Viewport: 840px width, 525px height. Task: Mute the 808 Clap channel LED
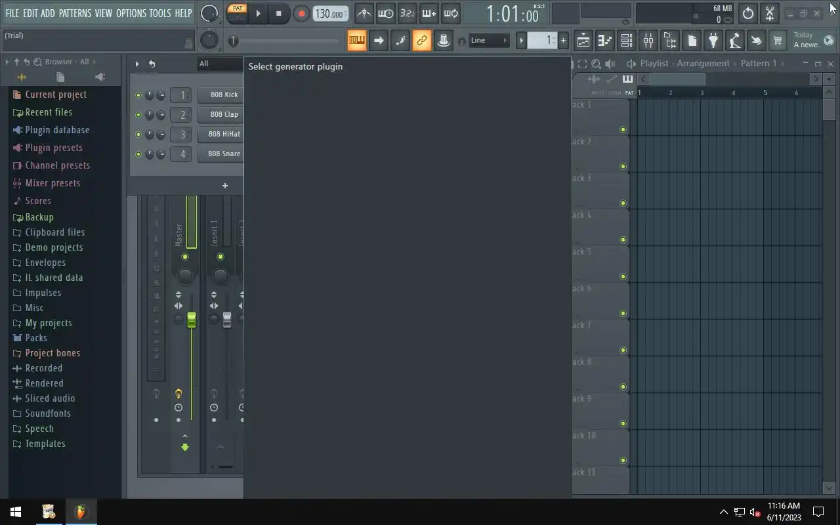click(138, 115)
